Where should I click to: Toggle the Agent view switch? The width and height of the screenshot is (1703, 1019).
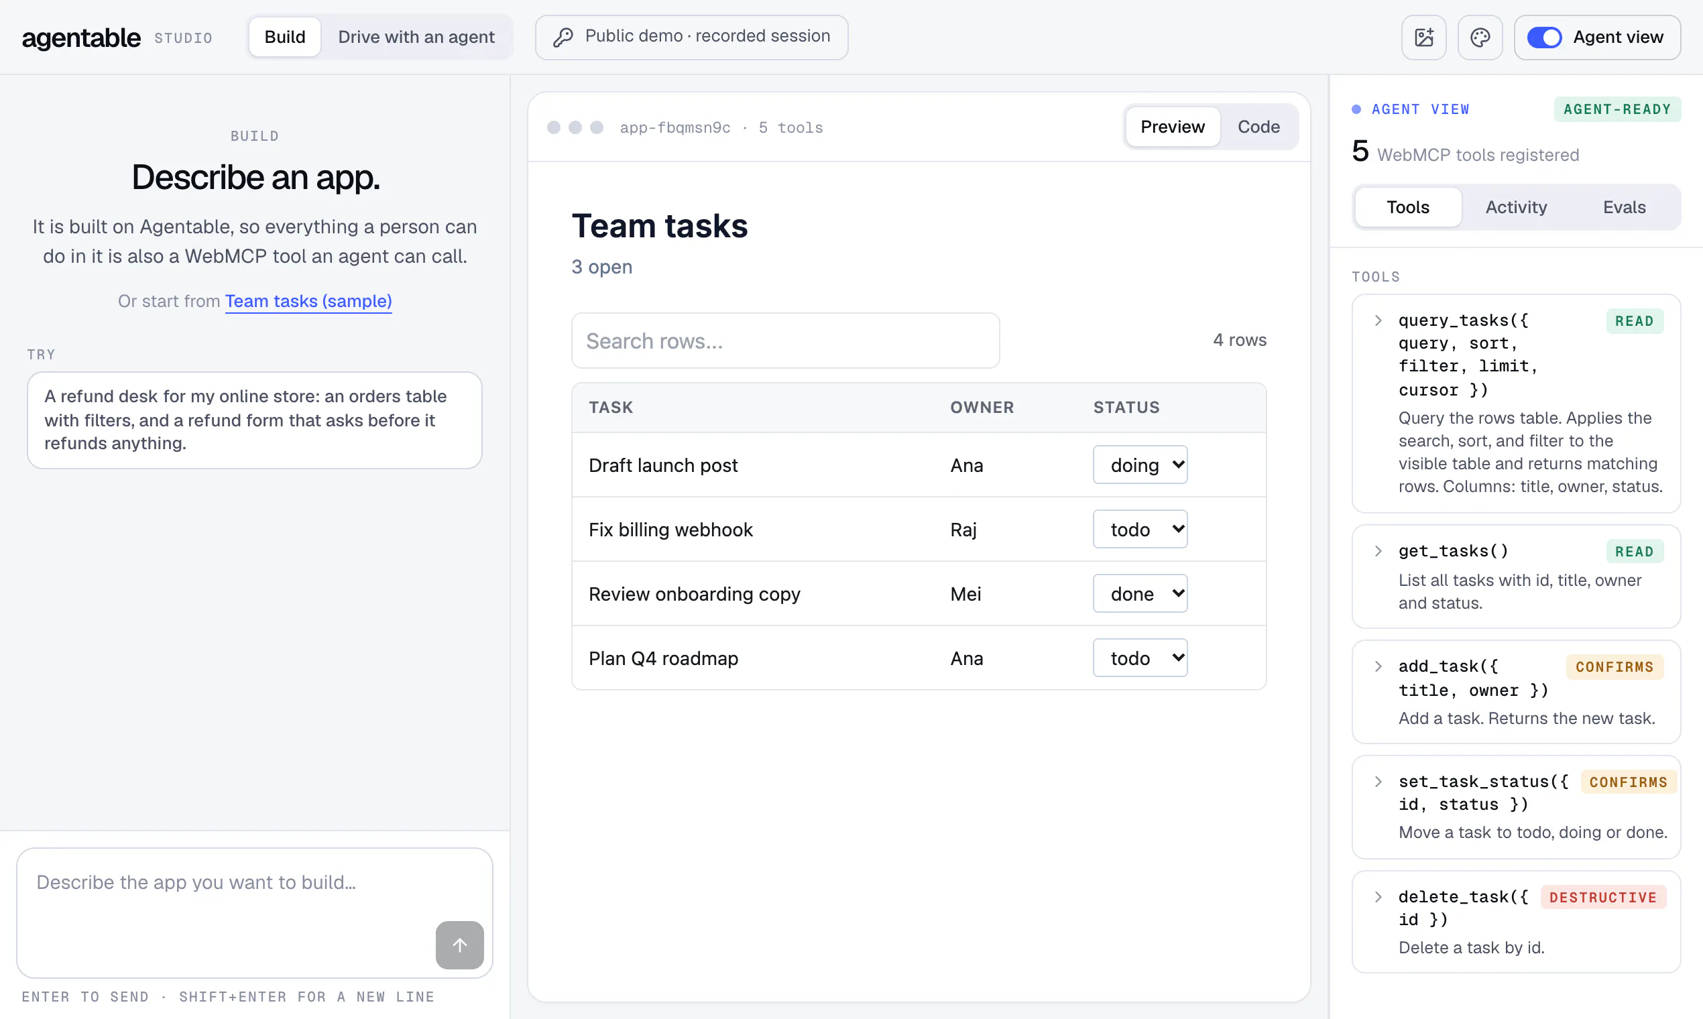click(x=1544, y=37)
